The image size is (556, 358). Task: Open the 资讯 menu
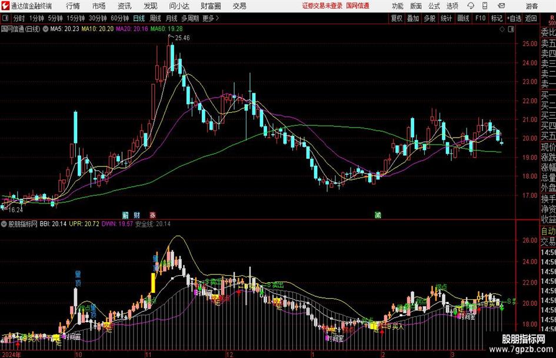(x=125, y=6)
